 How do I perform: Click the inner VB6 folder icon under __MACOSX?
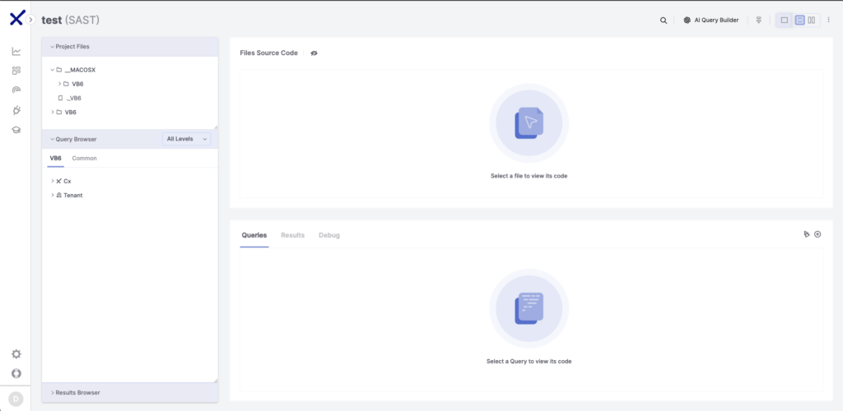[x=66, y=84]
